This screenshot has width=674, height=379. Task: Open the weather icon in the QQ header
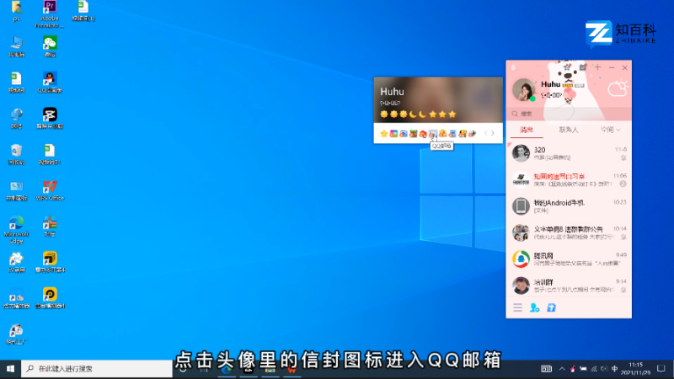pos(618,88)
